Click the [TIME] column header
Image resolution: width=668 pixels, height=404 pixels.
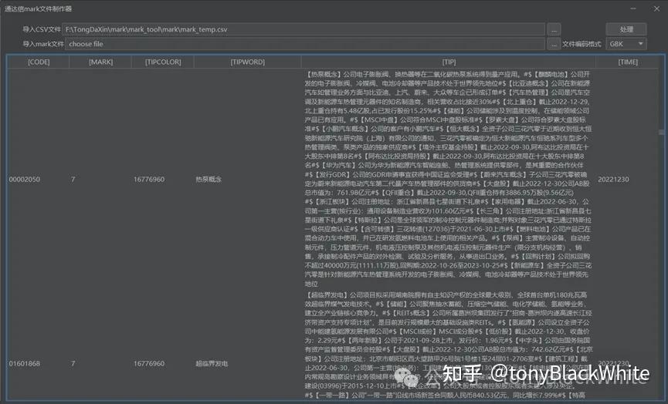pyautogui.click(x=628, y=62)
